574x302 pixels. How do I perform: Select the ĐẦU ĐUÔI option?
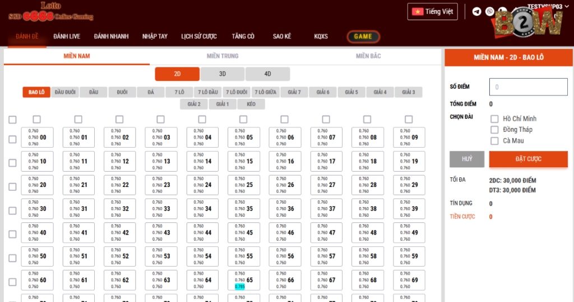point(65,92)
